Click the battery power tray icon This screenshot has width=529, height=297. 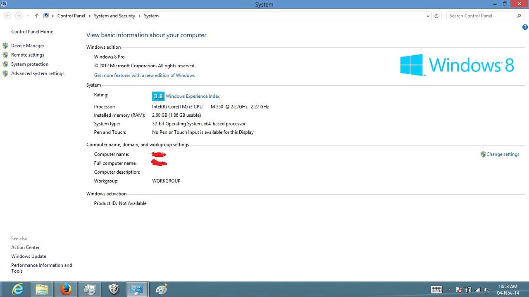468,290
